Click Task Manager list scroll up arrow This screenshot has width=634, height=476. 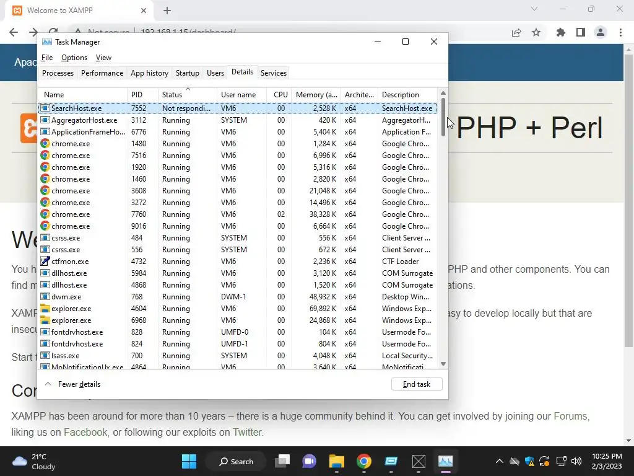[443, 93]
